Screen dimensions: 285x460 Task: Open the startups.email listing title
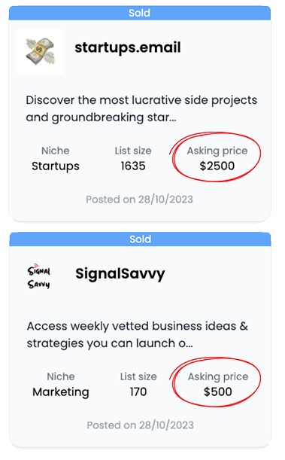coord(128,47)
